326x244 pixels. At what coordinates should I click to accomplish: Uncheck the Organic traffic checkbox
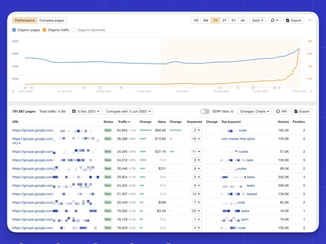click(44, 30)
